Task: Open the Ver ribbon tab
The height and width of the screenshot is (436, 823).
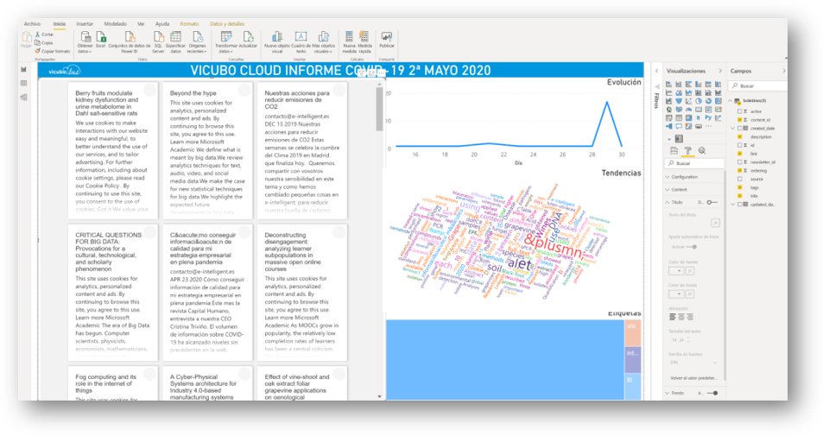Action: (x=141, y=24)
